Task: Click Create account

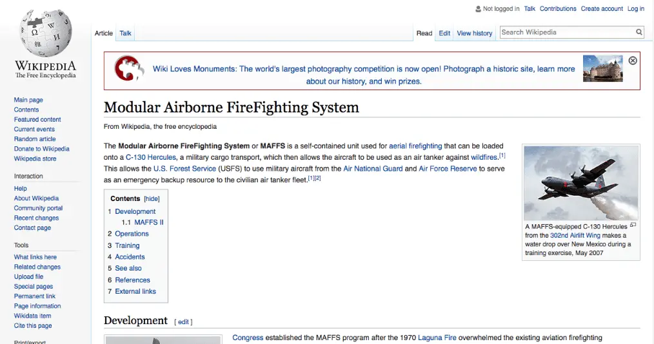Action: coord(602,9)
